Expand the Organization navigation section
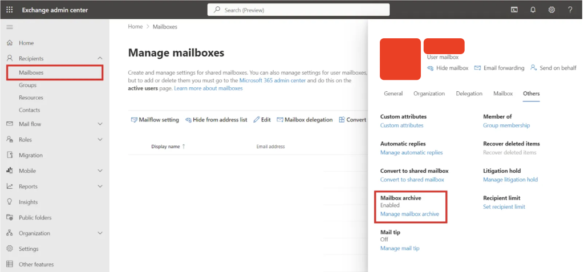Viewport: 584px width, 272px height. pyautogui.click(x=100, y=233)
